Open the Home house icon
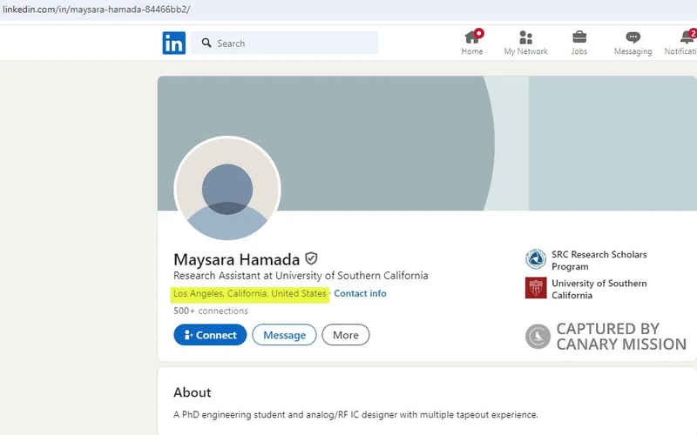Image resolution: width=697 pixels, height=435 pixels. 472,37
